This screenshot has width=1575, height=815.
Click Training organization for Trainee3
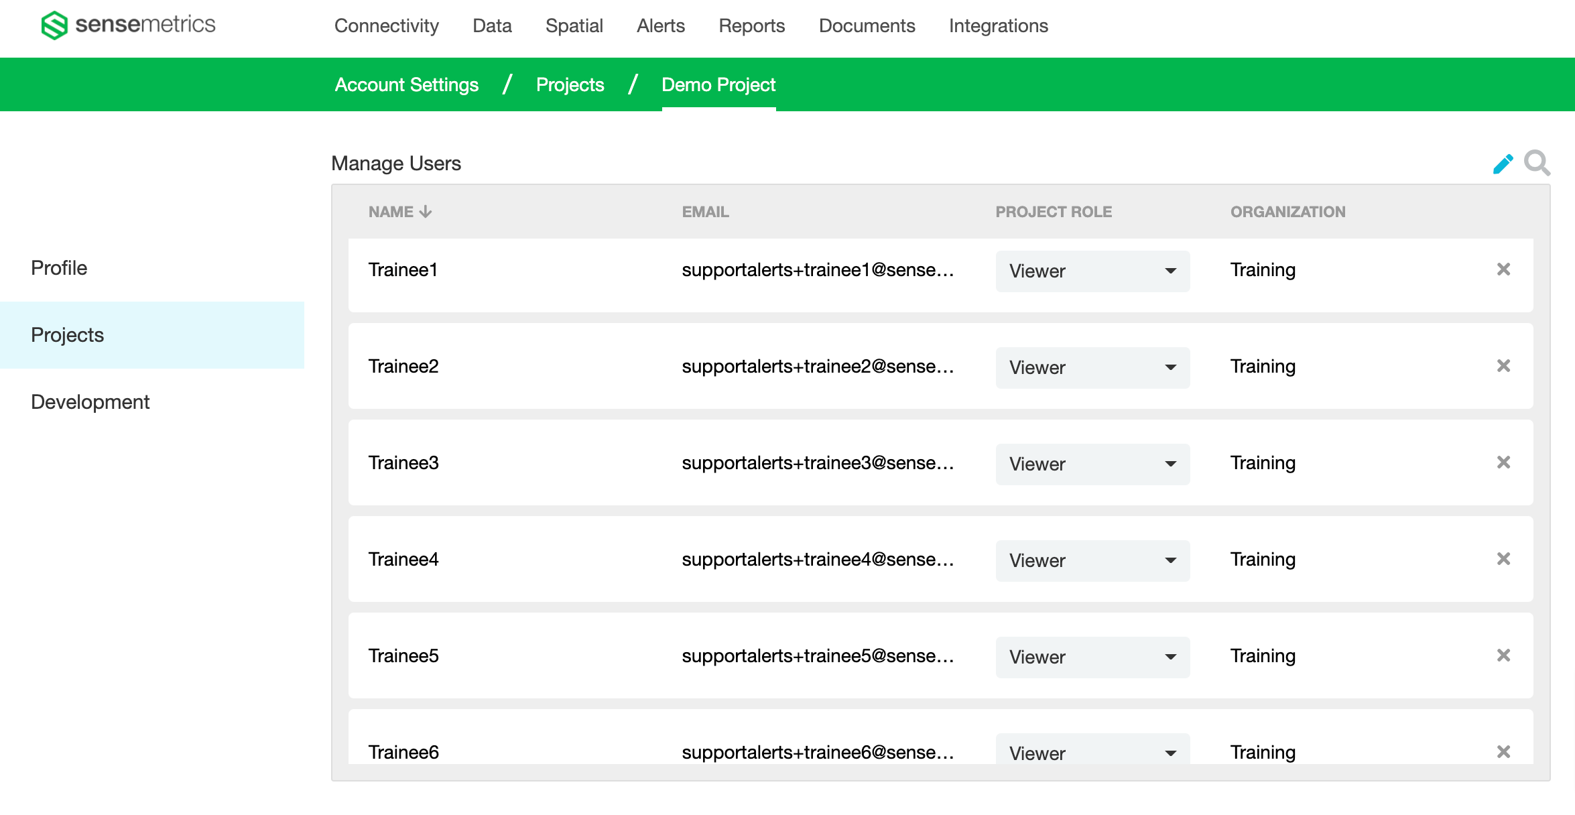coord(1263,462)
